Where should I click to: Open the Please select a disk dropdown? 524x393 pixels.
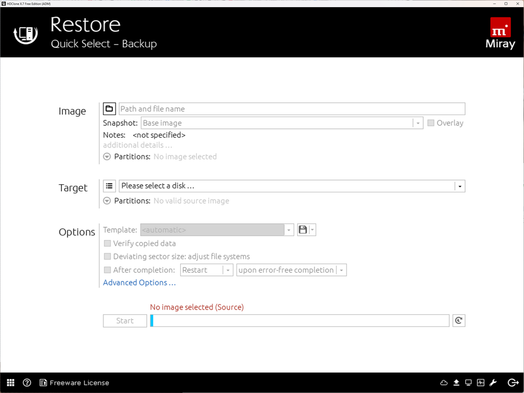coord(292,186)
